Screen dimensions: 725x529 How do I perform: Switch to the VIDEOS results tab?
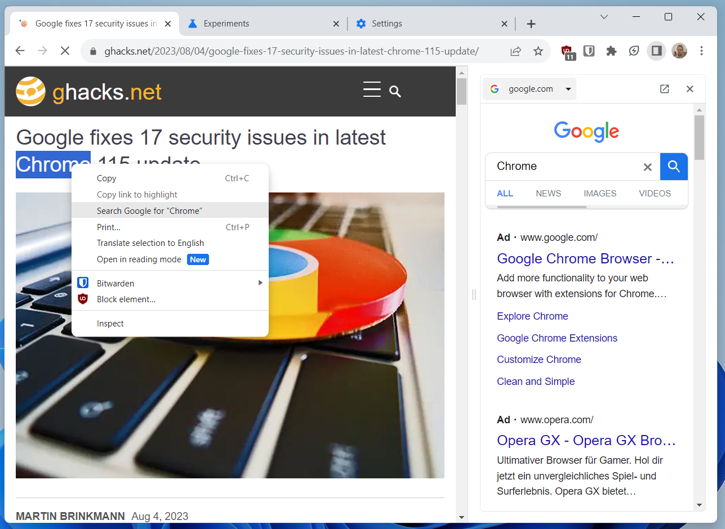pyautogui.click(x=655, y=194)
